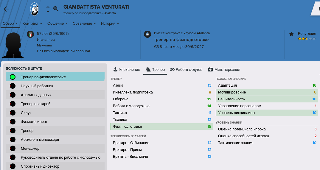Image resolution: width=320 pixels, height=170 pixels.
Task: Select the staff silhouette profile picture
Action: tap(13, 45)
